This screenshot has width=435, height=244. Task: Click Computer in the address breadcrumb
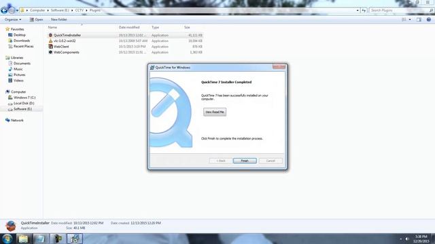click(x=37, y=10)
